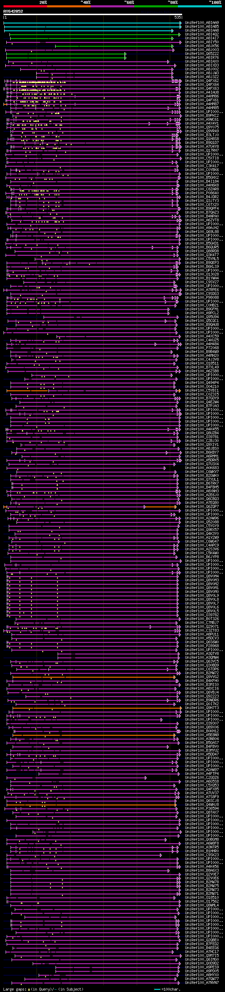The width and height of the screenshot is (225, 992).
Task: Select the UniRef100_A8JK56 label
Action: pos(202,46)
